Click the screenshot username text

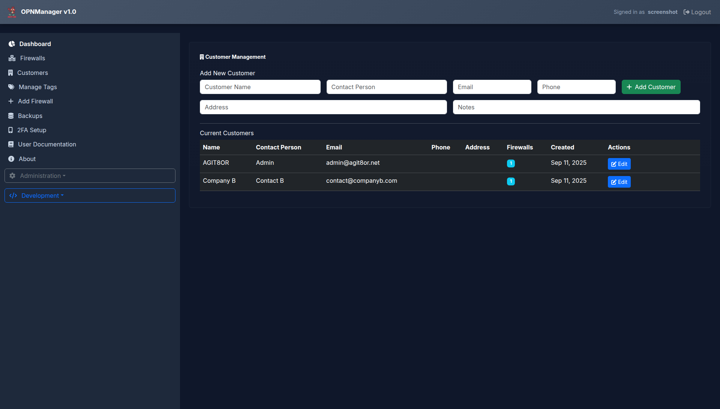[662, 12]
